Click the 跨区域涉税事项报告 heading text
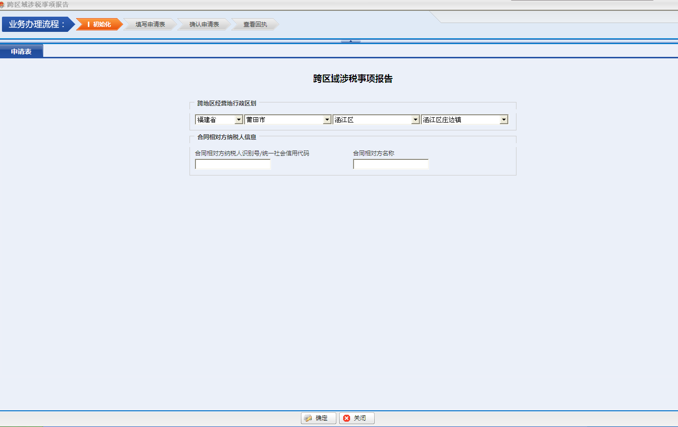Image resolution: width=678 pixels, height=427 pixels. (x=353, y=78)
